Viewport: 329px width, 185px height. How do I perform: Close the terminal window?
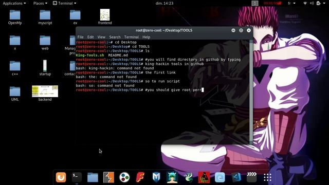click(249, 30)
